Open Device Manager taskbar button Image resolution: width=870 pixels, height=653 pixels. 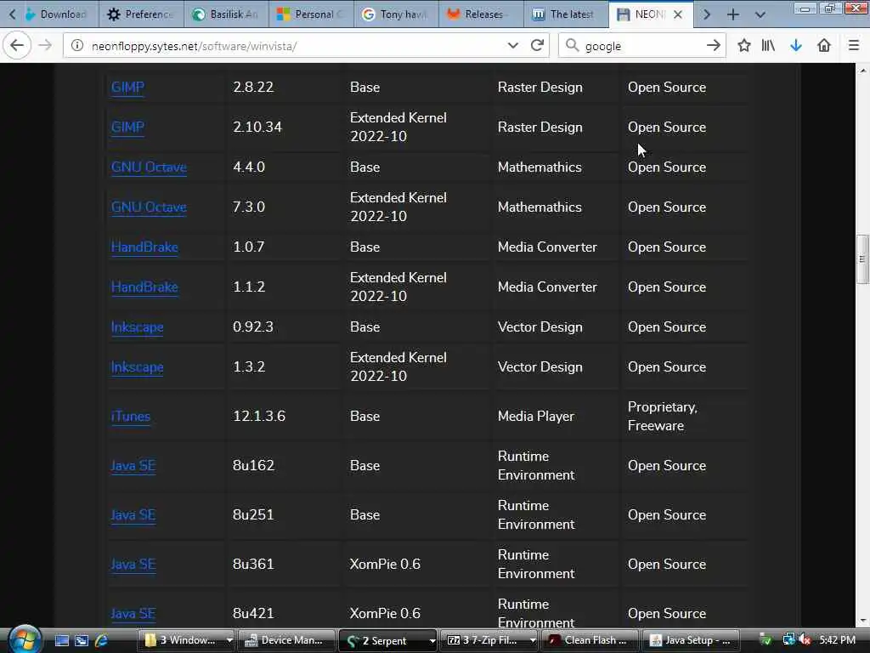tap(287, 640)
